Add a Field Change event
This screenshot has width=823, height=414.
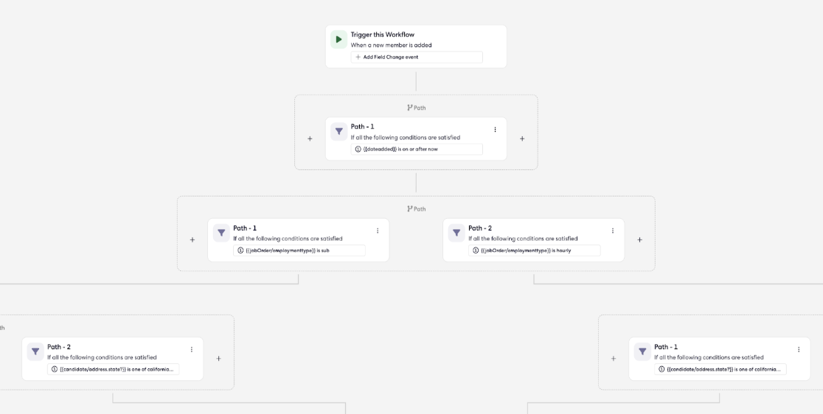pyautogui.click(x=416, y=57)
